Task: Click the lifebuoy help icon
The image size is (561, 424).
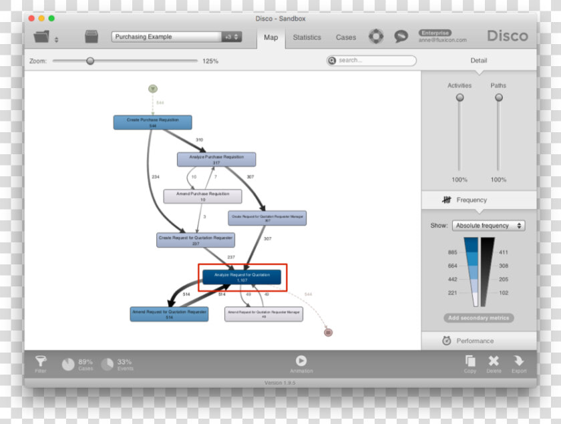Action: point(376,36)
